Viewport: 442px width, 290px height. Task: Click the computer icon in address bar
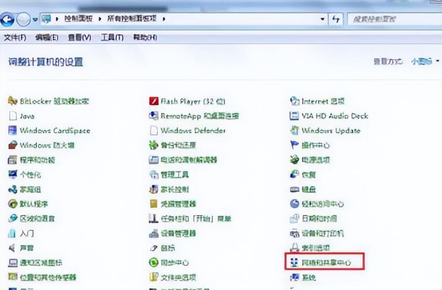tap(47, 19)
